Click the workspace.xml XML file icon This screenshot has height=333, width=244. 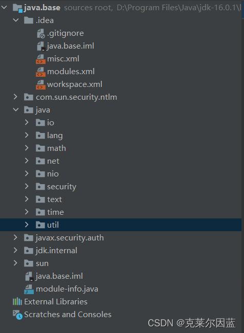point(40,84)
